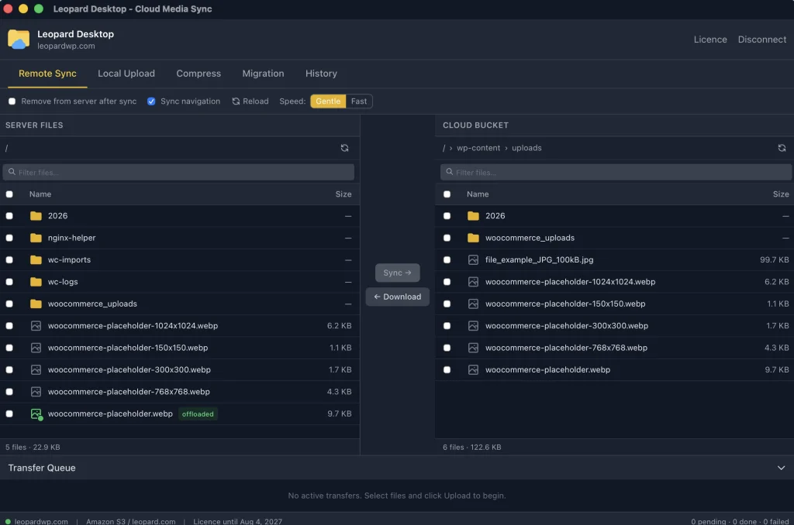Switch to the Remote Sync tab
794x525 pixels.
(47, 74)
